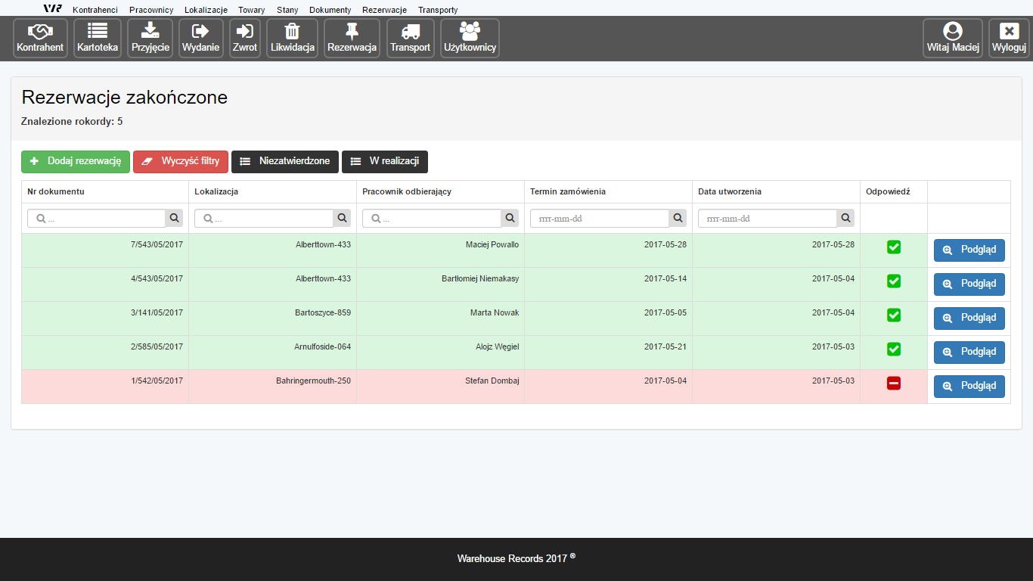Click red minus status for 1/542/05/2017
Image resolution: width=1033 pixels, height=581 pixels.
coord(893,384)
